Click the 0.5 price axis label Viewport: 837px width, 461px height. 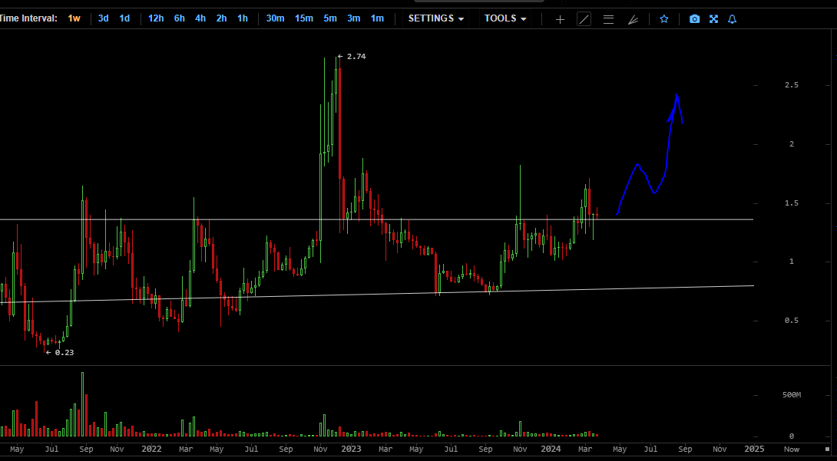click(792, 321)
